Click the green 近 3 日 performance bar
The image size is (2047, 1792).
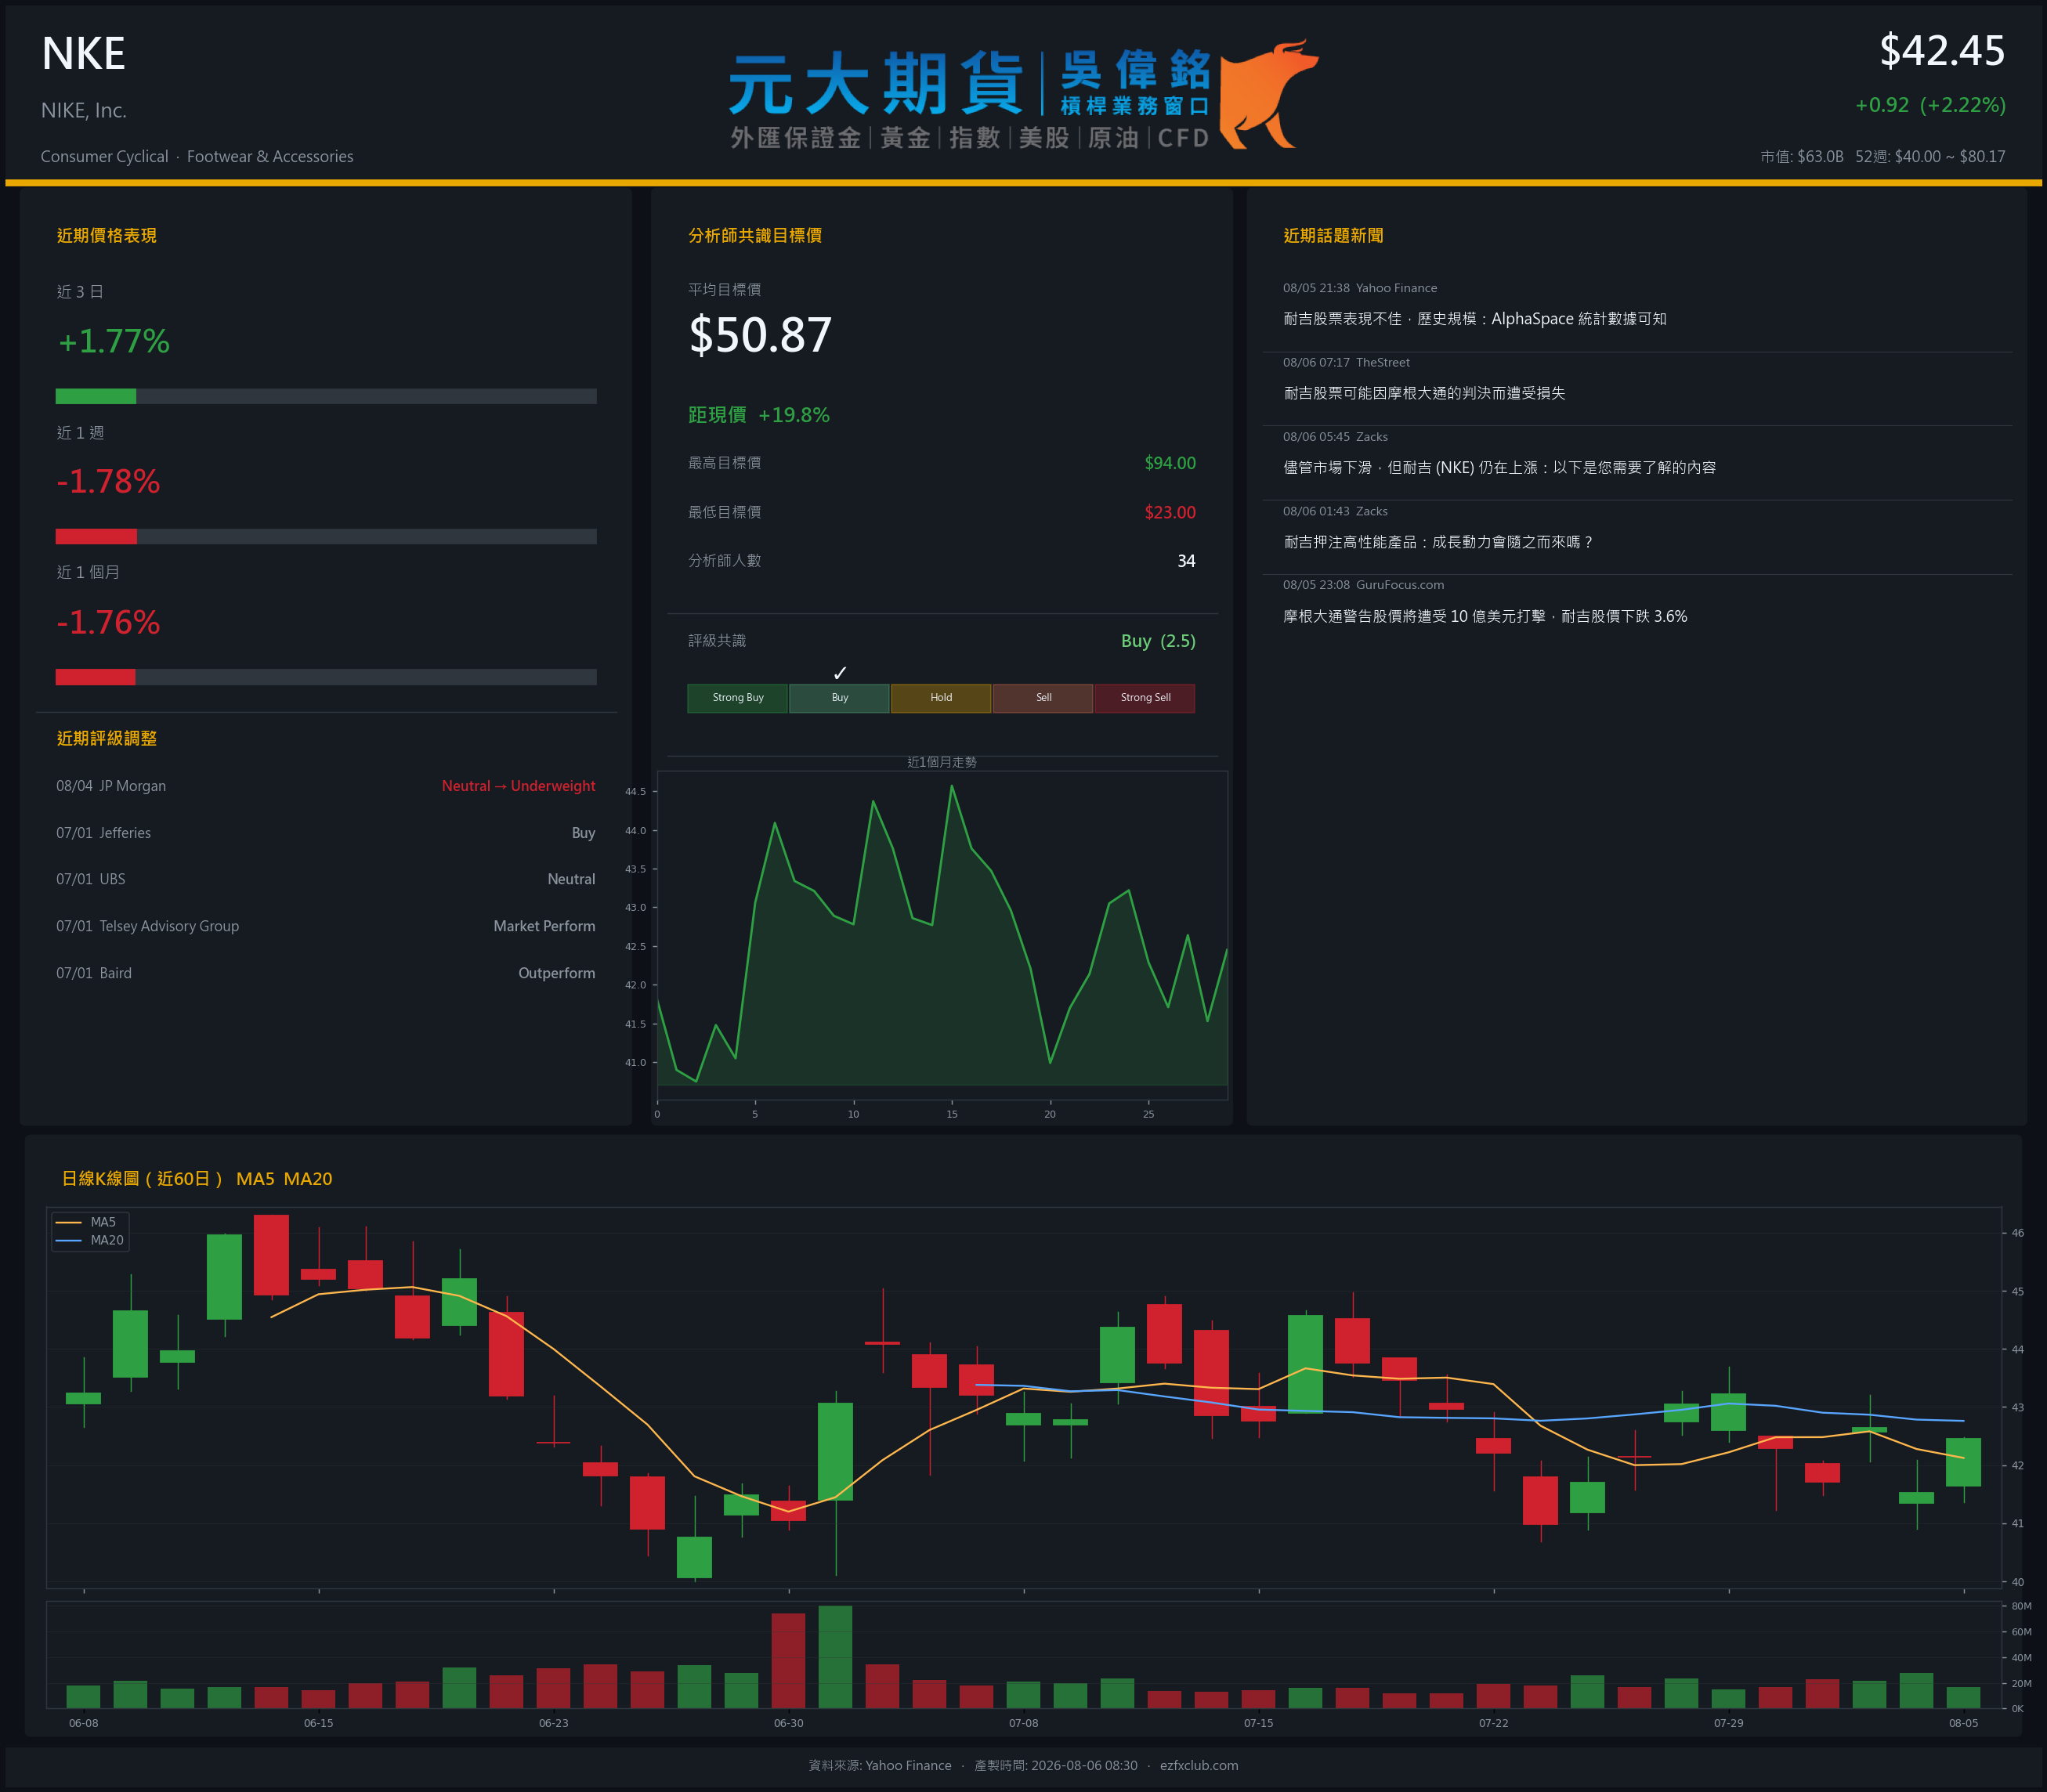96,396
